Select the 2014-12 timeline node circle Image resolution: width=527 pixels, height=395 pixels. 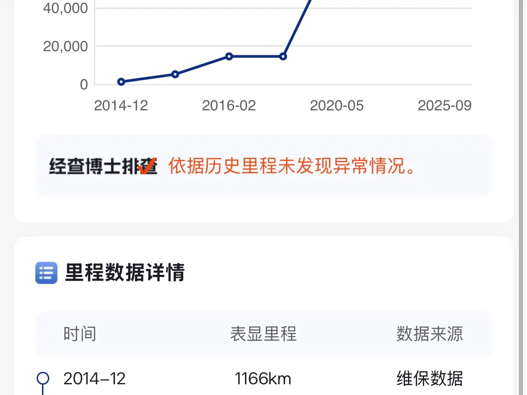(42, 378)
